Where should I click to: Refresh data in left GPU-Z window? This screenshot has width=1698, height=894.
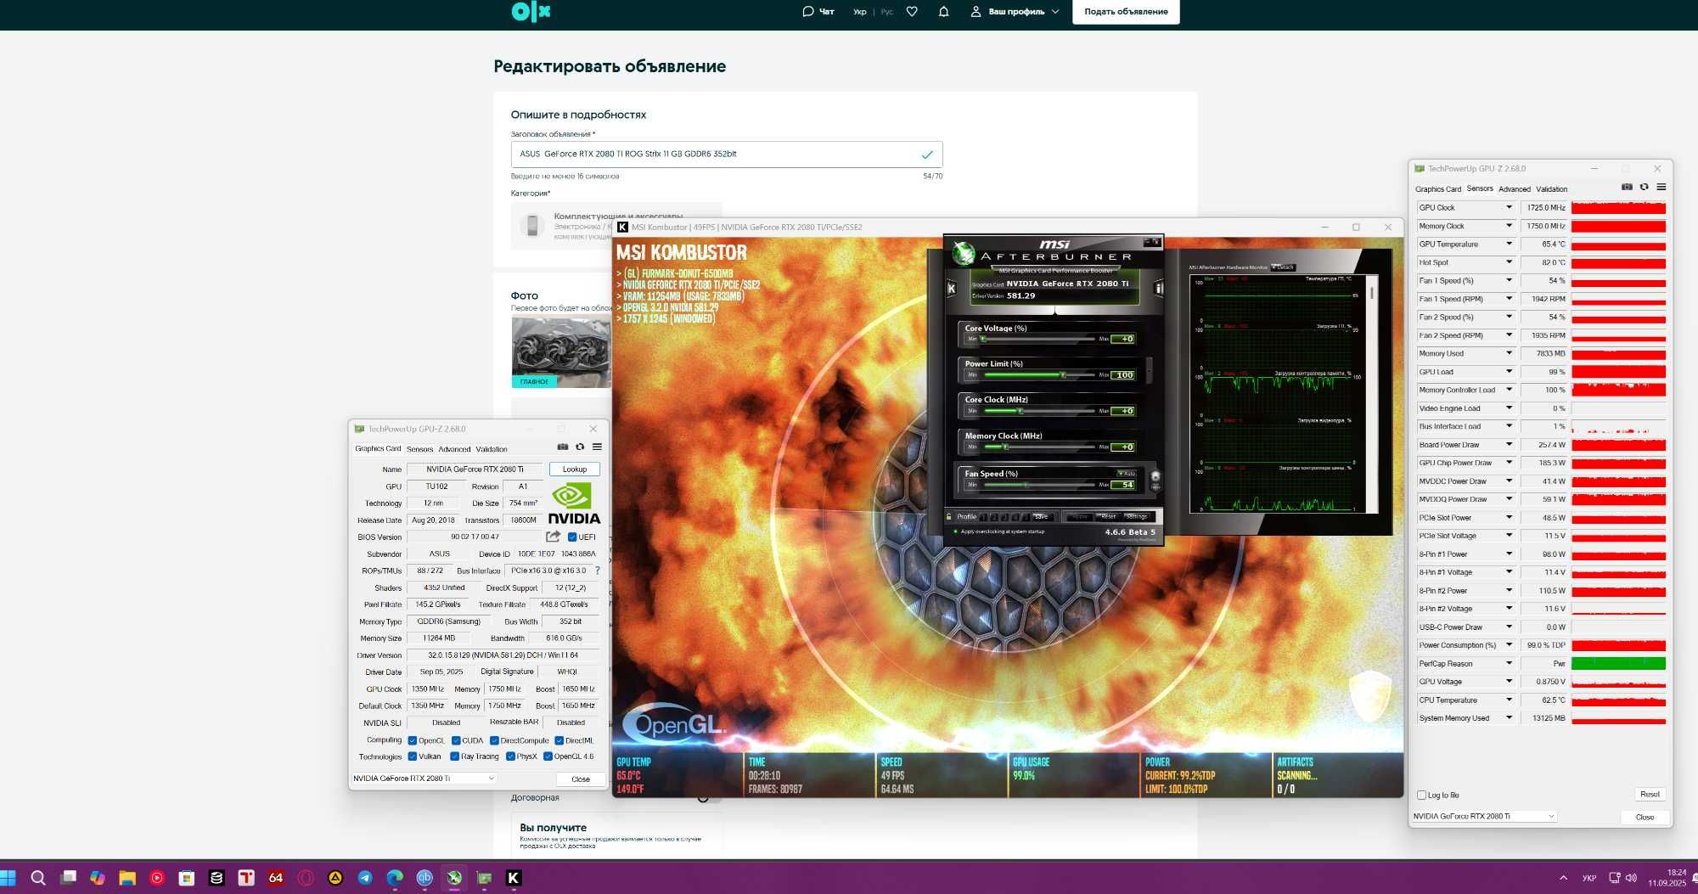pos(580,447)
